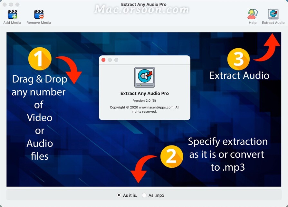This screenshot has height=207, width=288.
Task: Open Help via the headset person icon
Action: 253,14
